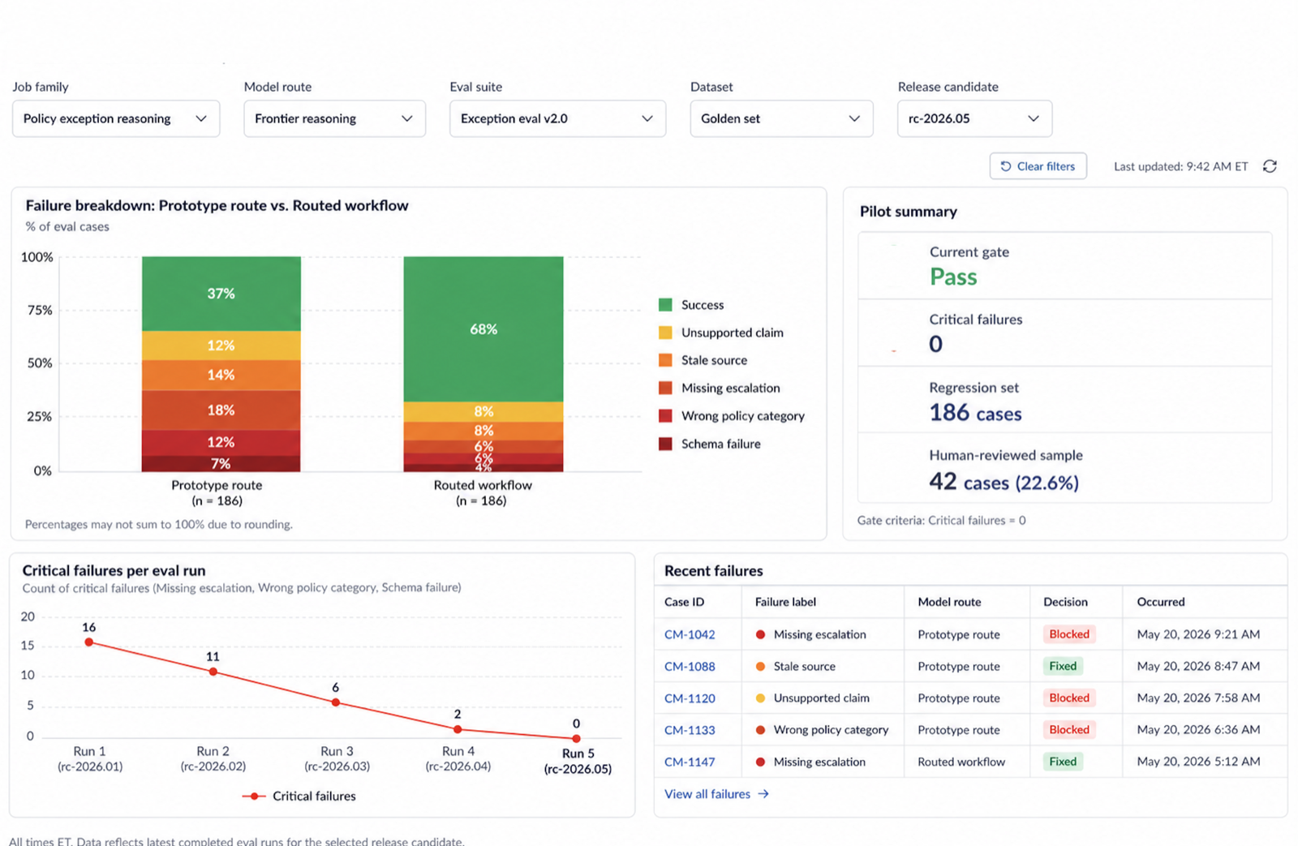Click the Run 1 data point labeled 16
The image size is (1298, 846).
89,642
